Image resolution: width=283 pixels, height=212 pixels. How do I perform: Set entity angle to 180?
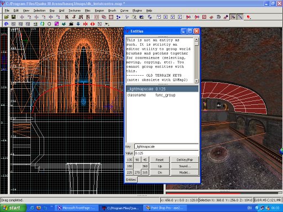[x=129, y=166]
